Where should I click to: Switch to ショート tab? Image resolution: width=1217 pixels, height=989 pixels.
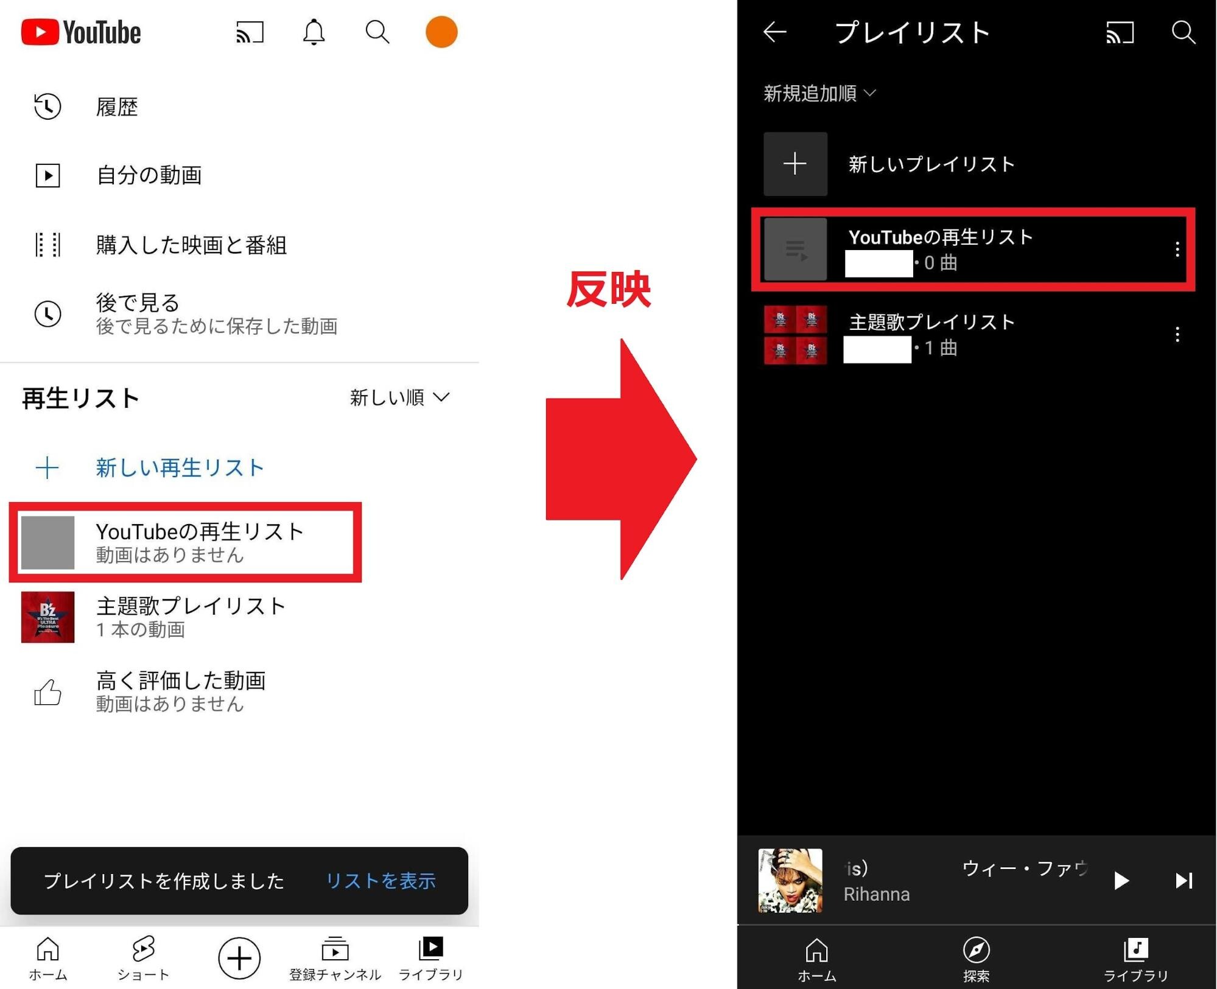coord(143,959)
